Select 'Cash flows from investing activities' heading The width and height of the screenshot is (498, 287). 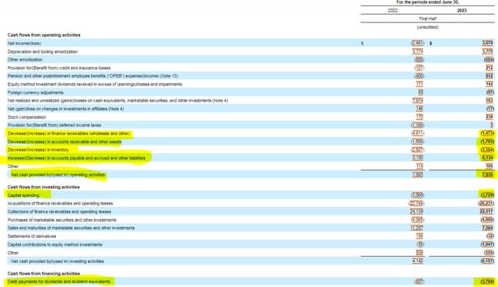point(44,187)
